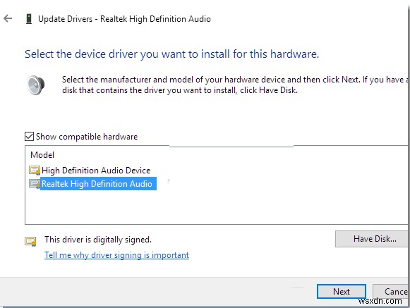Click Next to install the selected driver
This screenshot has width=410, height=308.
(x=342, y=291)
